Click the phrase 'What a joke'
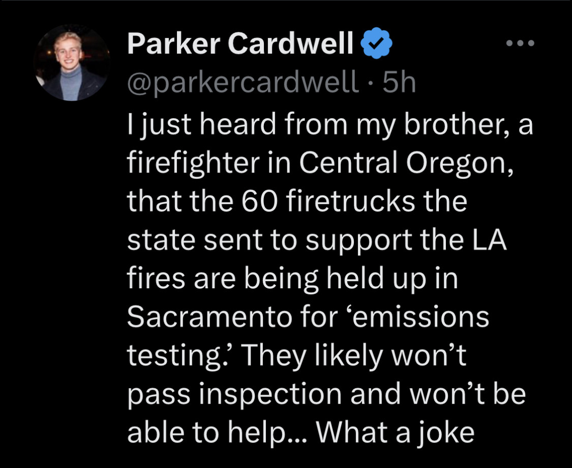This screenshot has height=468, width=572. pos(396,433)
